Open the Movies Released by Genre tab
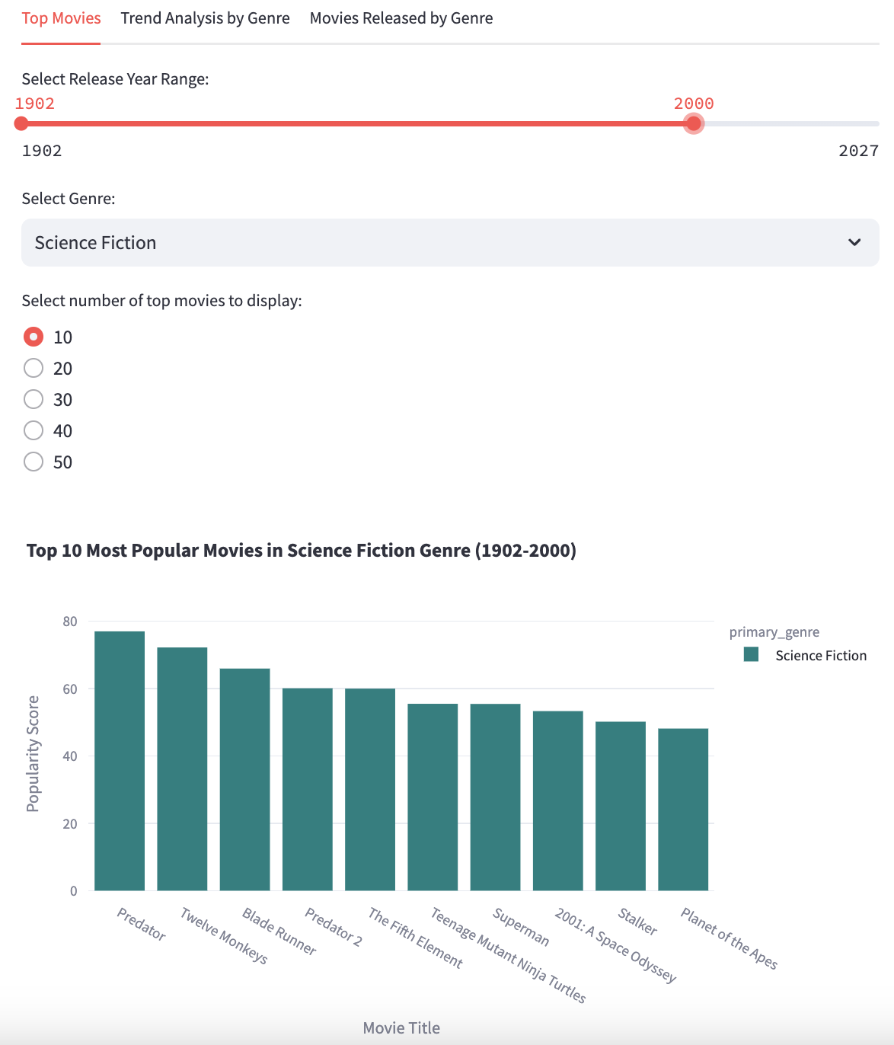 (400, 18)
